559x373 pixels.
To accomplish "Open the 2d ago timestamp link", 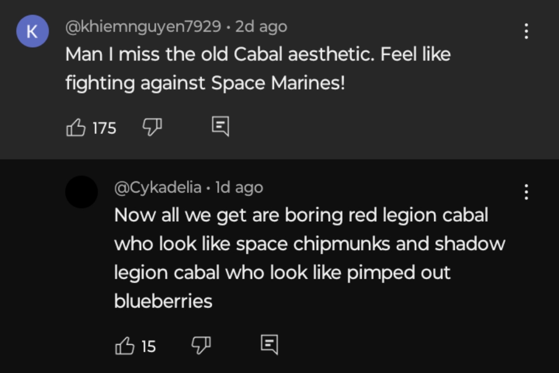I will [261, 27].
